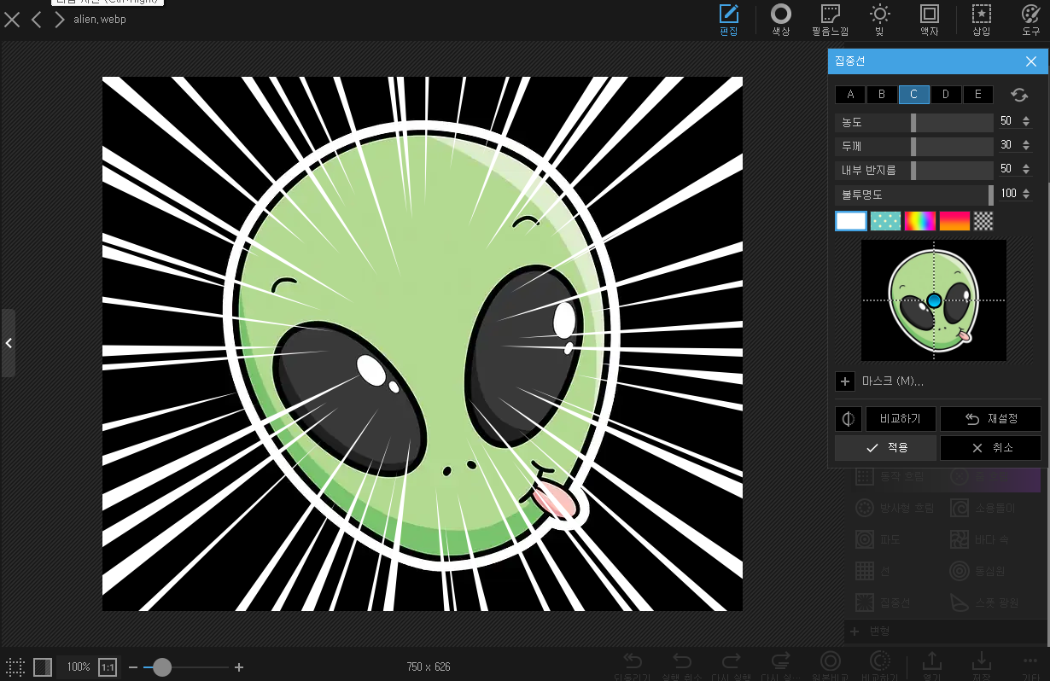Click the 내부 반지름 value stepper arrows
The image size is (1050, 681).
1026,170
